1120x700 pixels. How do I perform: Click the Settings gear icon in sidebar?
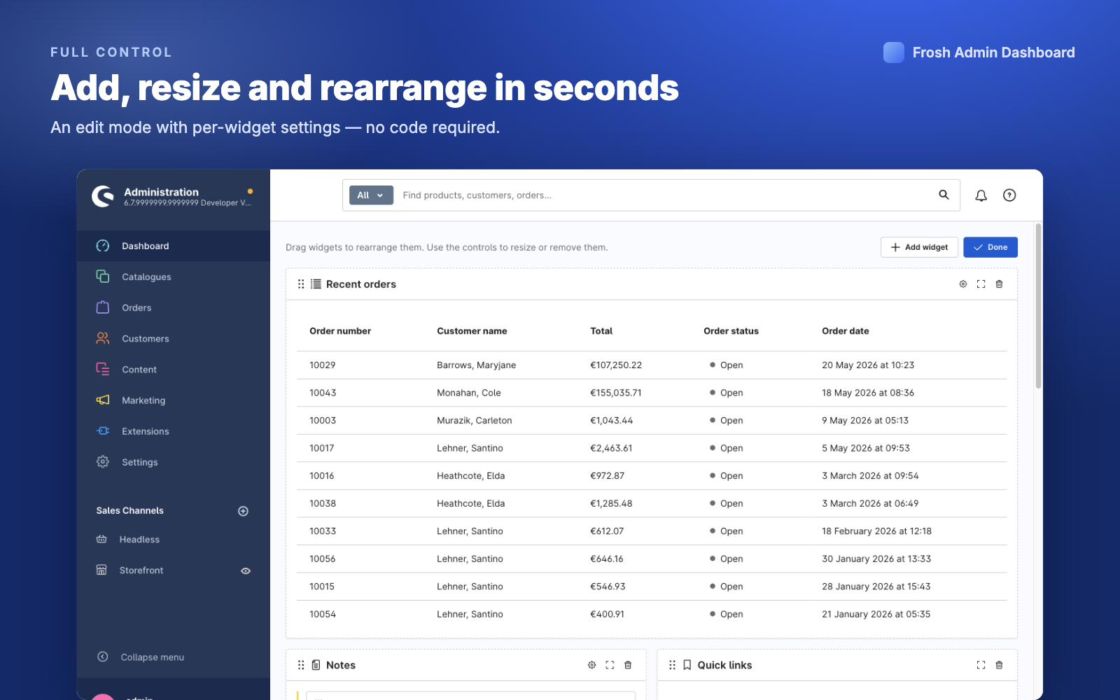103,461
